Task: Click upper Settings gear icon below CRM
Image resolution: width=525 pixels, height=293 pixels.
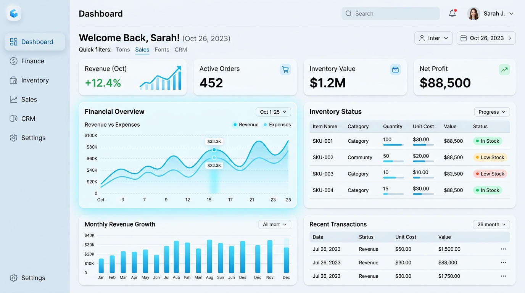Action: [13, 138]
